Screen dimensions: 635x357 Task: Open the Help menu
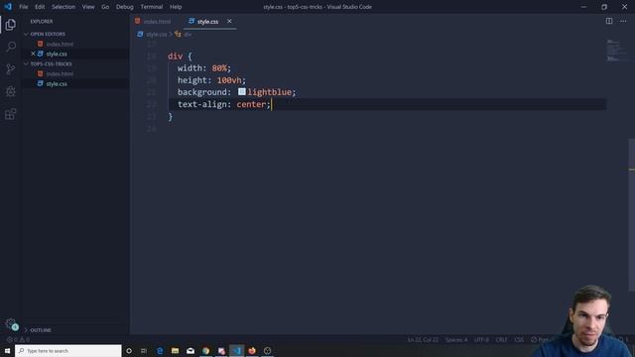[176, 7]
